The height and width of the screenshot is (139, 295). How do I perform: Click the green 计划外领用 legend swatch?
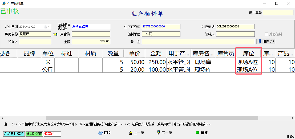34,134
